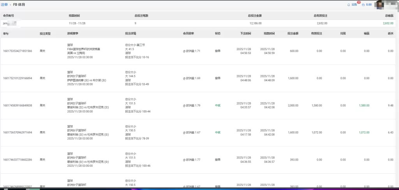Click the 0.00 wallet balance amount
The width and height of the screenshot is (399, 190).
coord(369,5)
